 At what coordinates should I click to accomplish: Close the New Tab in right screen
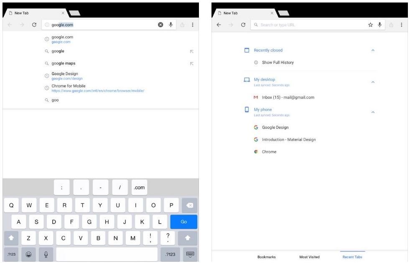click(272, 13)
